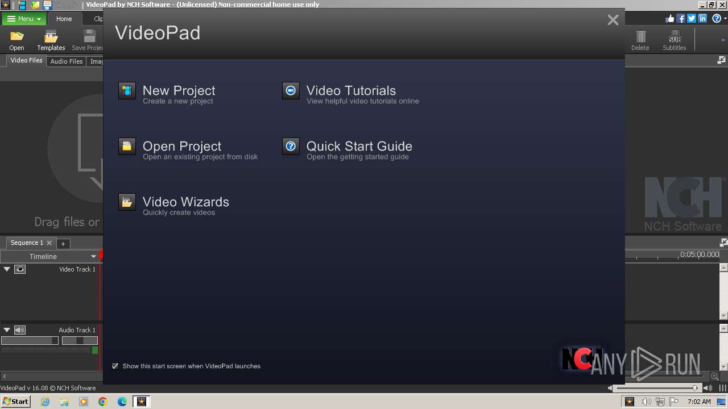Click the New Project heading text

(x=179, y=90)
